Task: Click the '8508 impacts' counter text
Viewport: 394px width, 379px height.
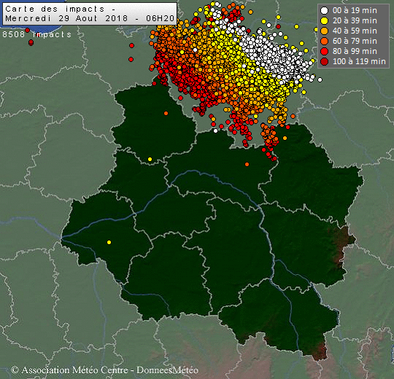Action: pos(37,34)
